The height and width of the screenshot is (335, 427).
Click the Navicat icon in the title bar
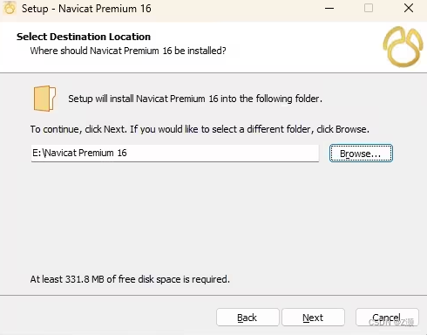click(x=10, y=8)
